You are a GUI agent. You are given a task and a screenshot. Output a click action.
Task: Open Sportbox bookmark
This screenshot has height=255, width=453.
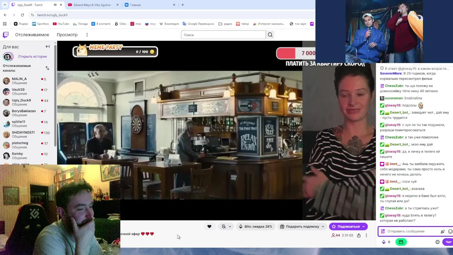[40, 24]
